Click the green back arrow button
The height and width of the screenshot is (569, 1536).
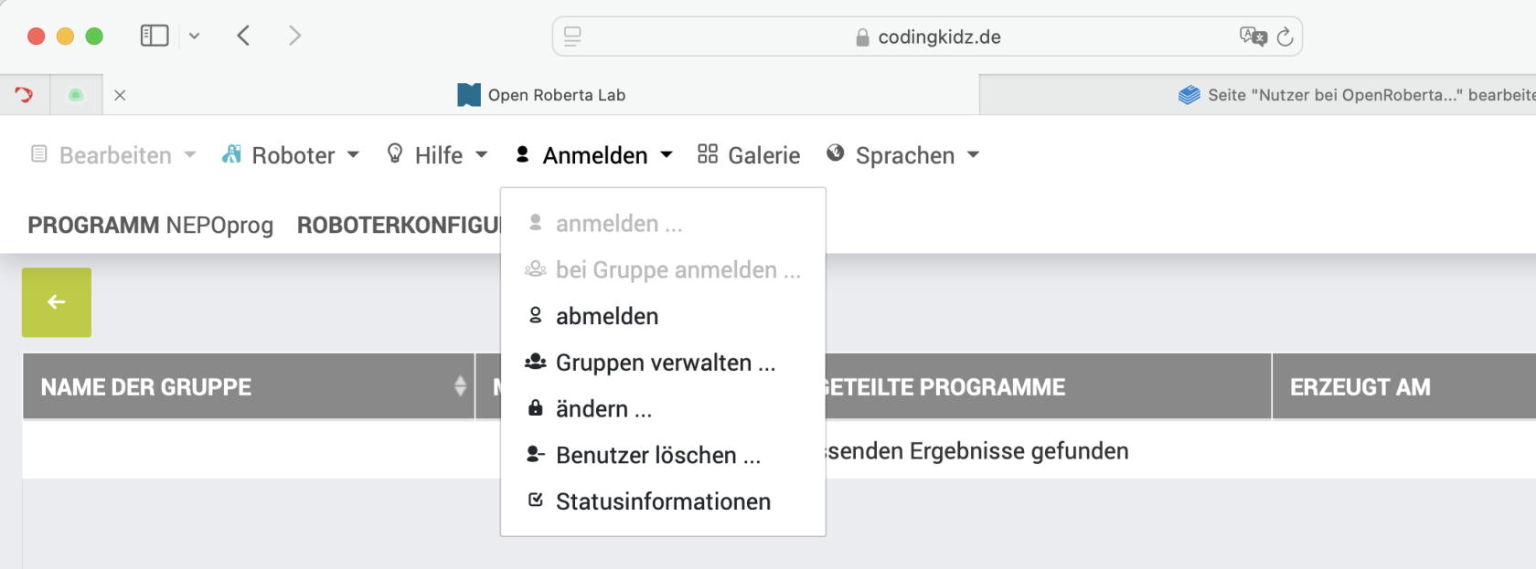click(x=57, y=302)
